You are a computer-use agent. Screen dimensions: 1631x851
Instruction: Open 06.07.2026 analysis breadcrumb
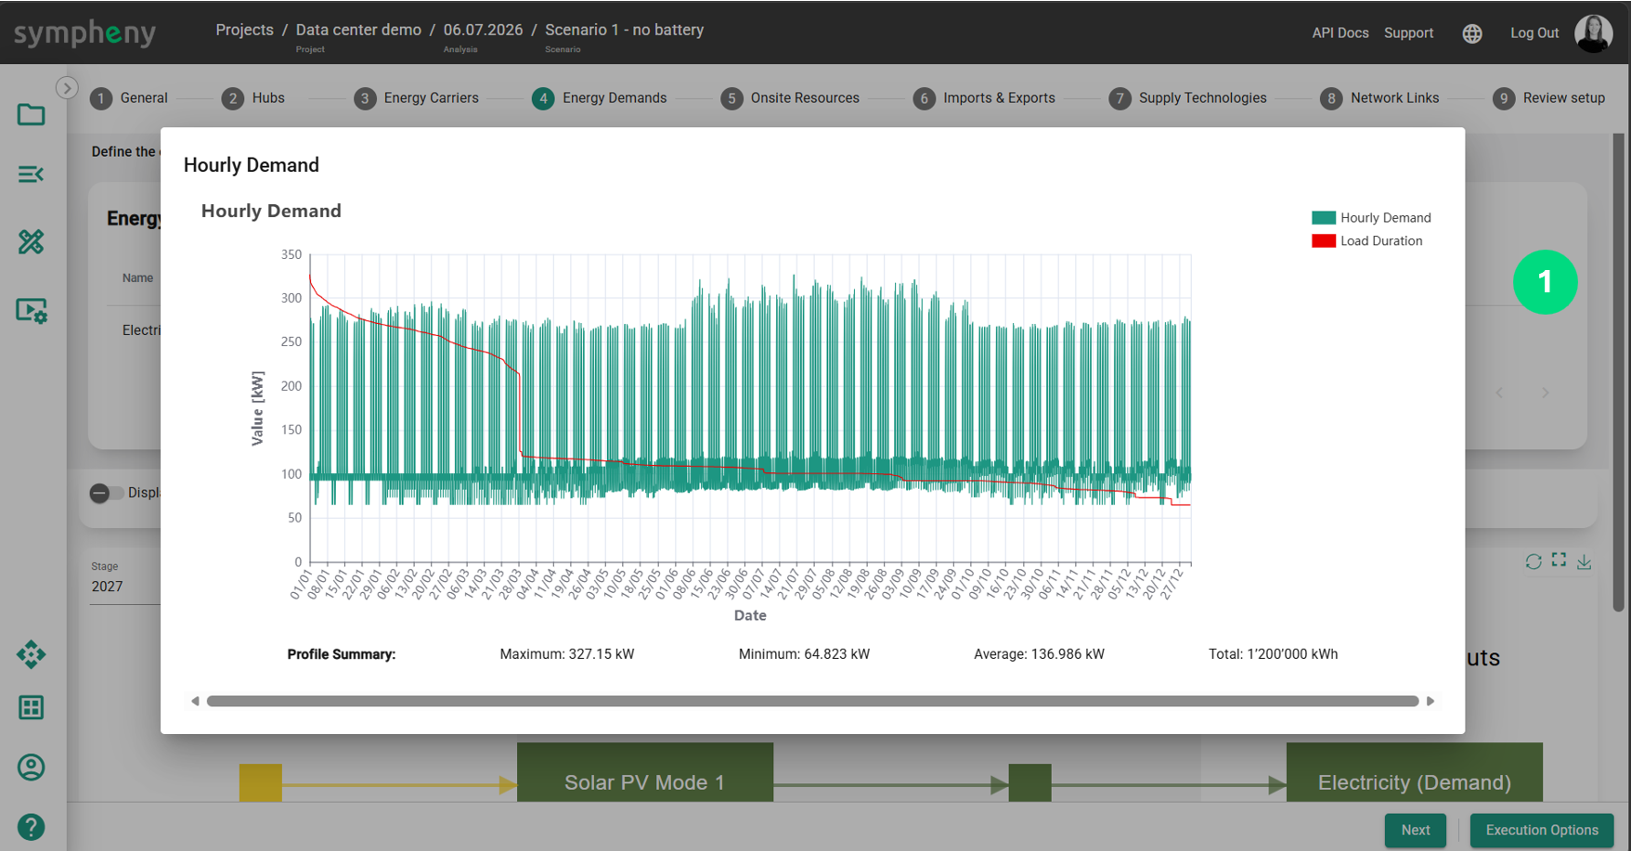[483, 30]
